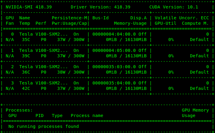Click the Volatile Uncorr. ECC header
215x133 pixels.
pyautogui.click(x=182, y=18)
